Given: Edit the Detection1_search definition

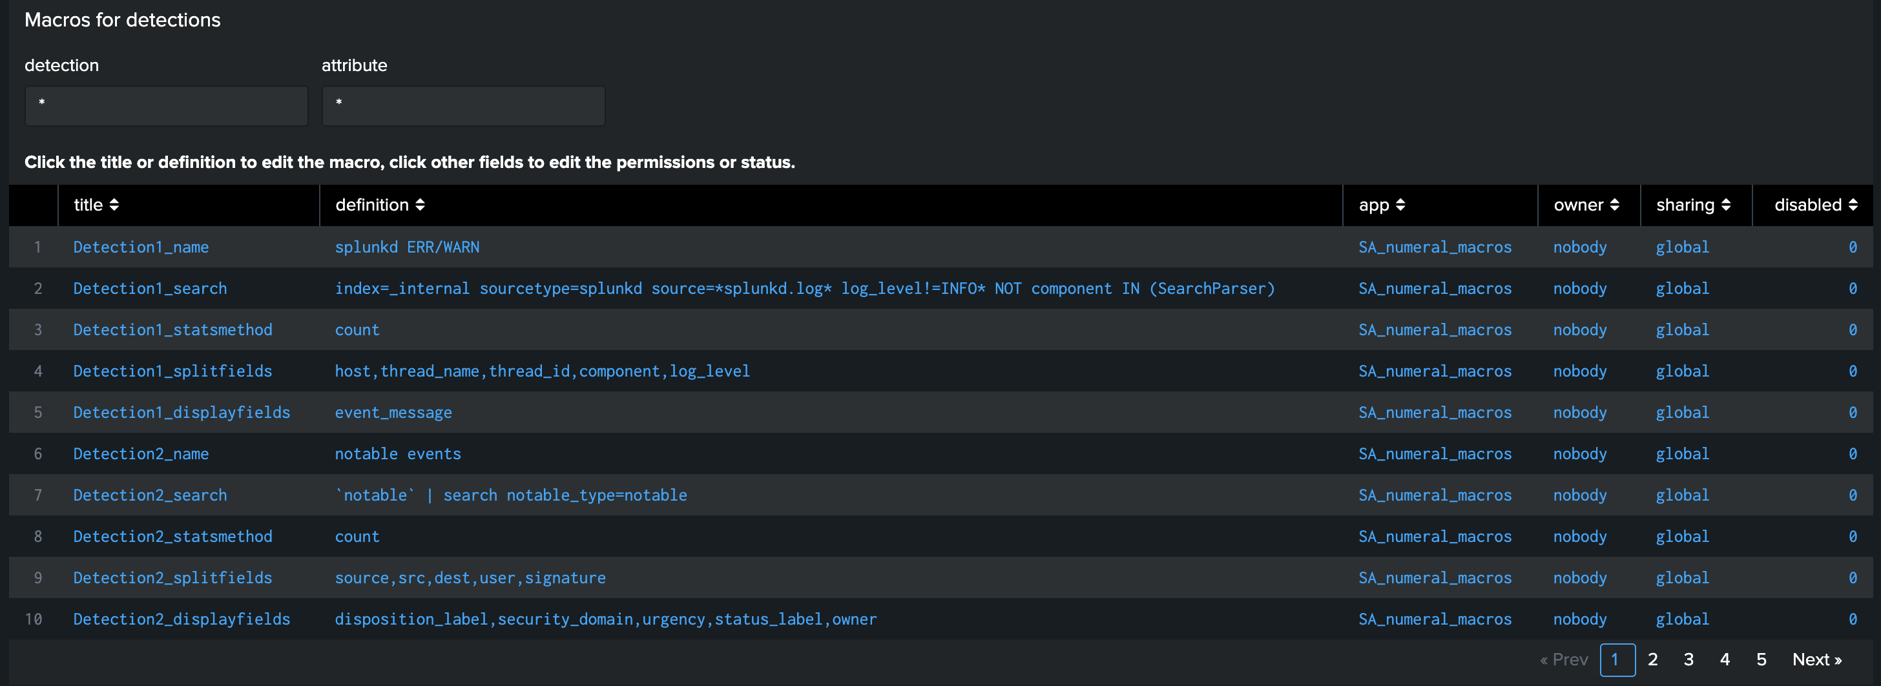Looking at the screenshot, I should (804, 289).
